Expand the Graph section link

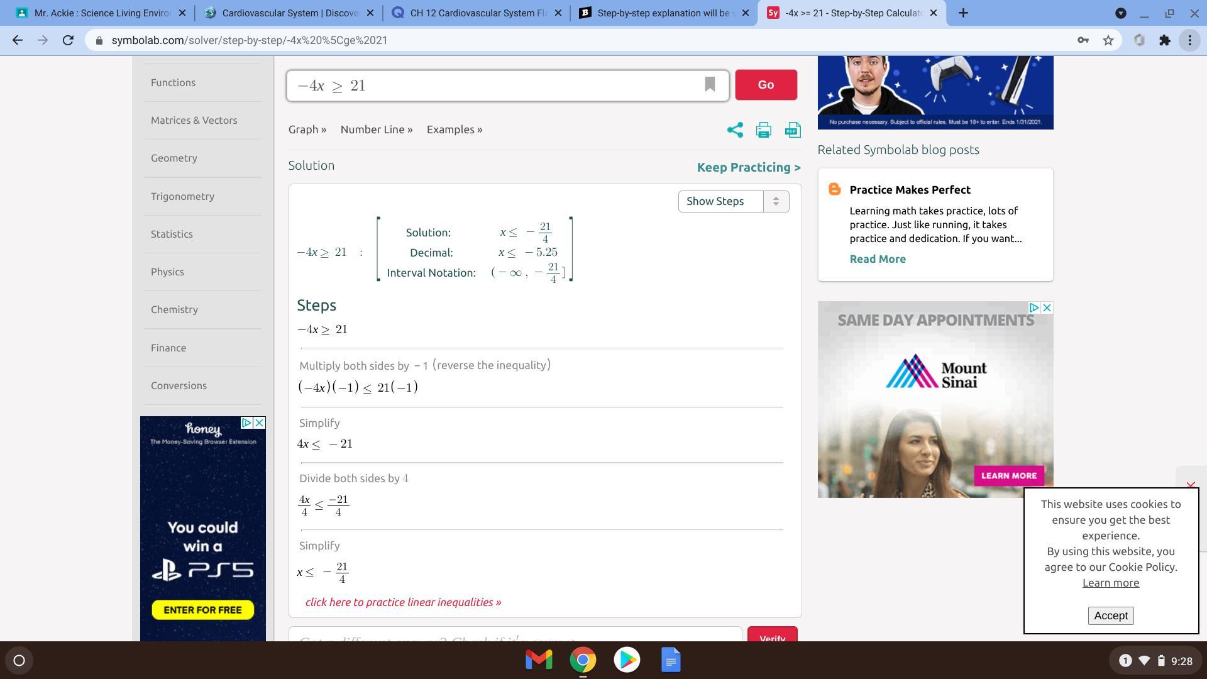pos(307,130)
